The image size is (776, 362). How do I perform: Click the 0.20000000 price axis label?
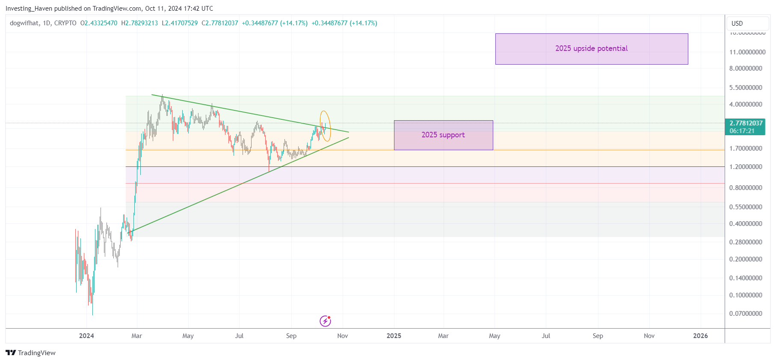[x=746, y=259]
